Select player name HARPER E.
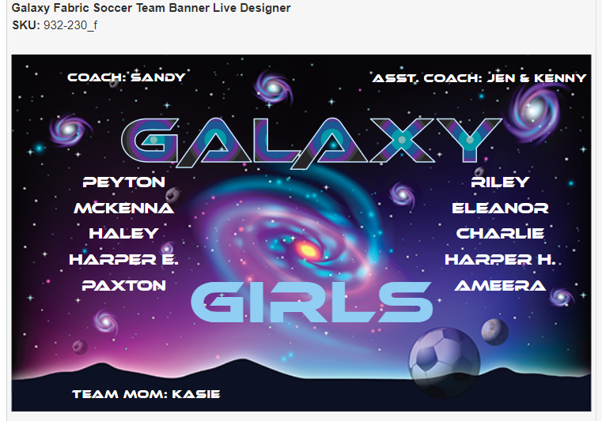Screen dimensions: 602x421 123,260
